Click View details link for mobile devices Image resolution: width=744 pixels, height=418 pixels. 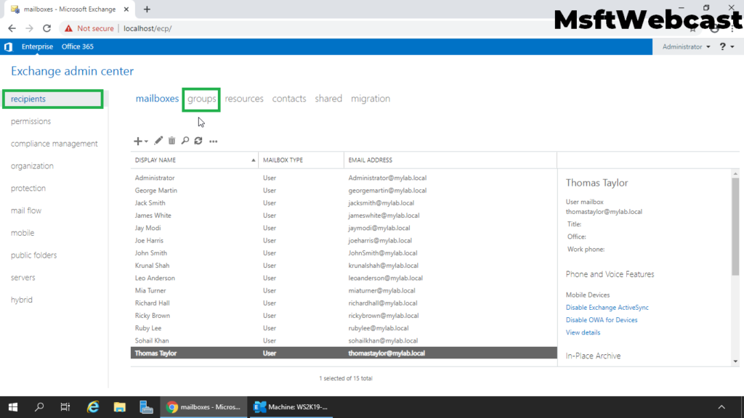(583, 332)
